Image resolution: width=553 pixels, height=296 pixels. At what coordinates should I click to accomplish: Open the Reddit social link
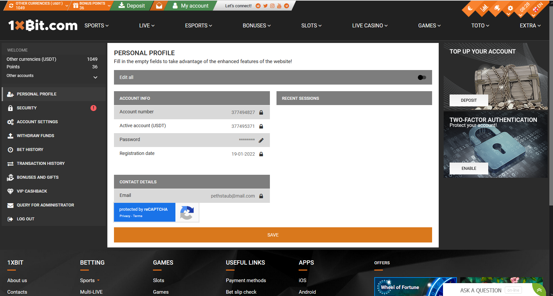pos(258,6)
